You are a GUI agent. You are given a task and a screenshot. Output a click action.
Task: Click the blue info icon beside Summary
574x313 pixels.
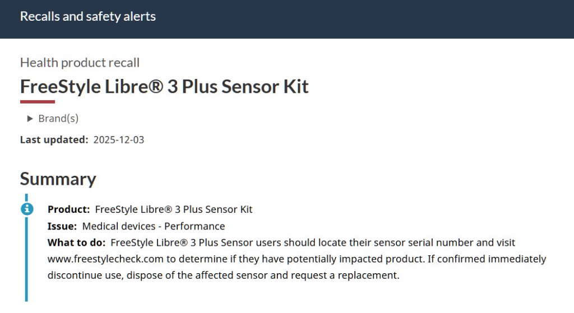pos(26,209)
